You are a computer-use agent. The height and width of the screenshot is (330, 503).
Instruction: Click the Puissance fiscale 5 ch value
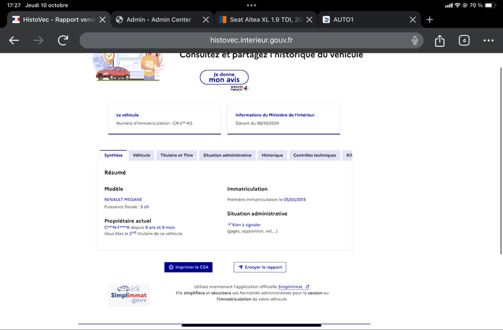point(145,207)
